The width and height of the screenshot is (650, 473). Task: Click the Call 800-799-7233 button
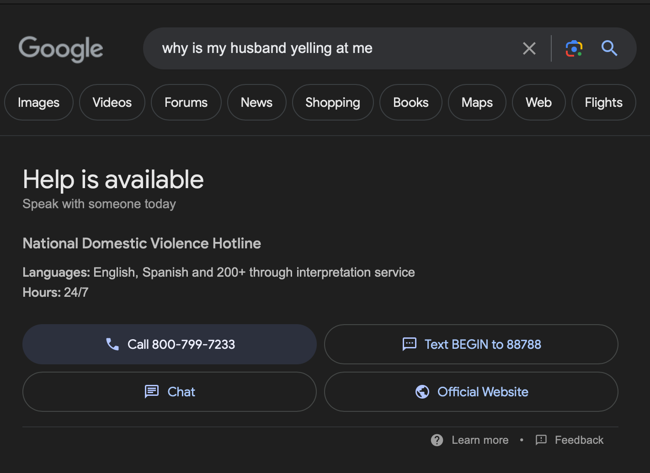(170, 344)
